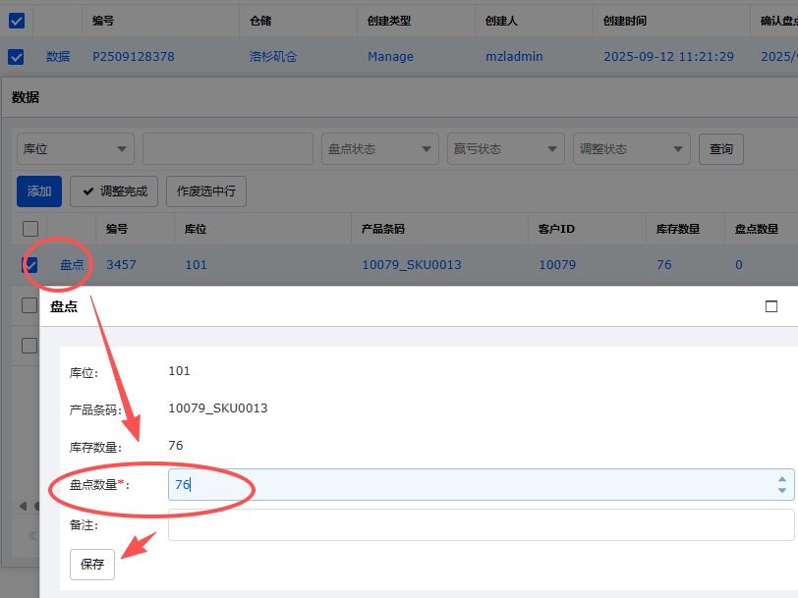
Task: Click the 创建人 column header
Action: (x=501, y=21)
